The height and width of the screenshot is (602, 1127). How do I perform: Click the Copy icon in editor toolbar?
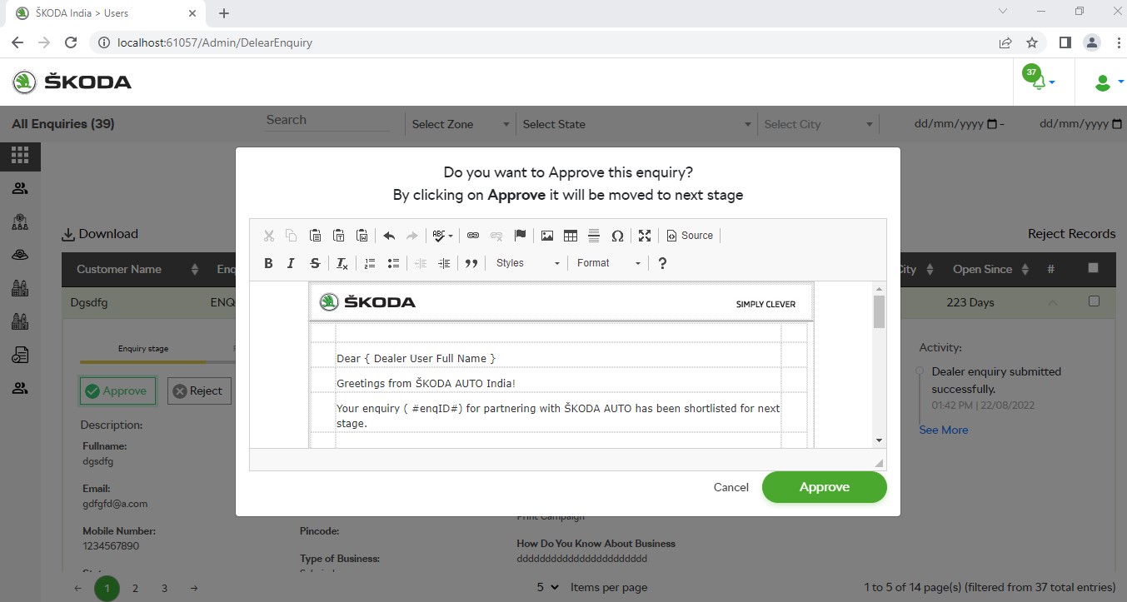(x=292, y=236)
